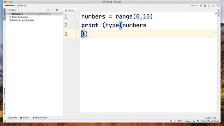Start debugging with the bug icon
This screenshot has height=126, width=224.
click(205, 6)
